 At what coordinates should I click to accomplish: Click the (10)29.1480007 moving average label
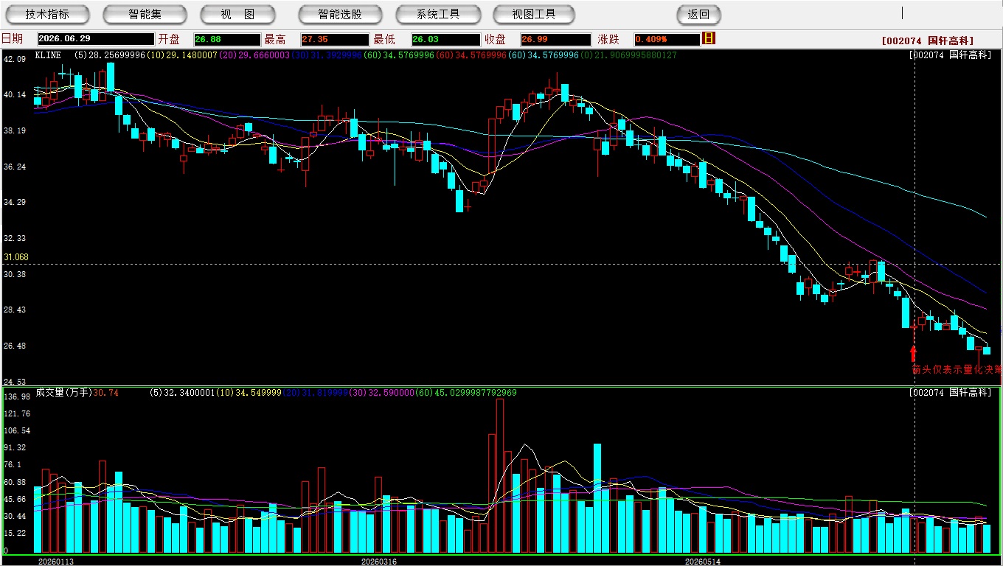[x=181, y=55]
